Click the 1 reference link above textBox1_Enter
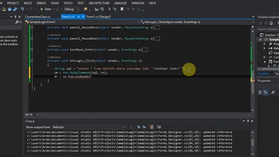The width and height of the screenshot is (279, 157). coord(54,46)
